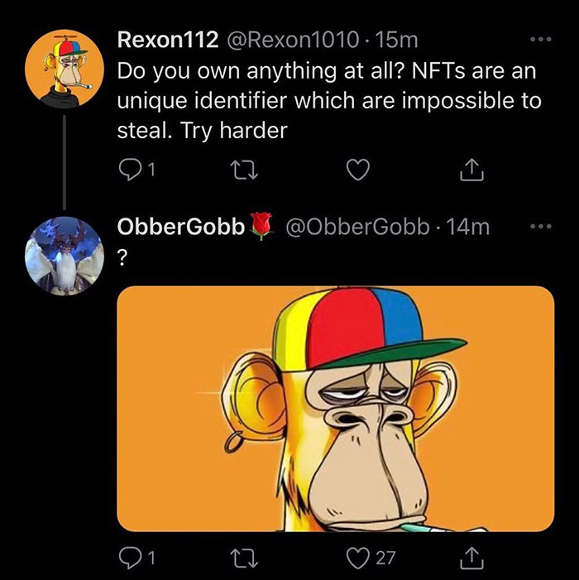Open the @Rexon1010 handle
This screenshot has width=579, height=580.
[x=293, y=40]
